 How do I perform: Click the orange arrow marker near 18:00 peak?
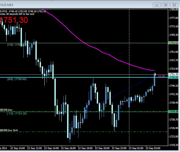(x=96, y=89)
